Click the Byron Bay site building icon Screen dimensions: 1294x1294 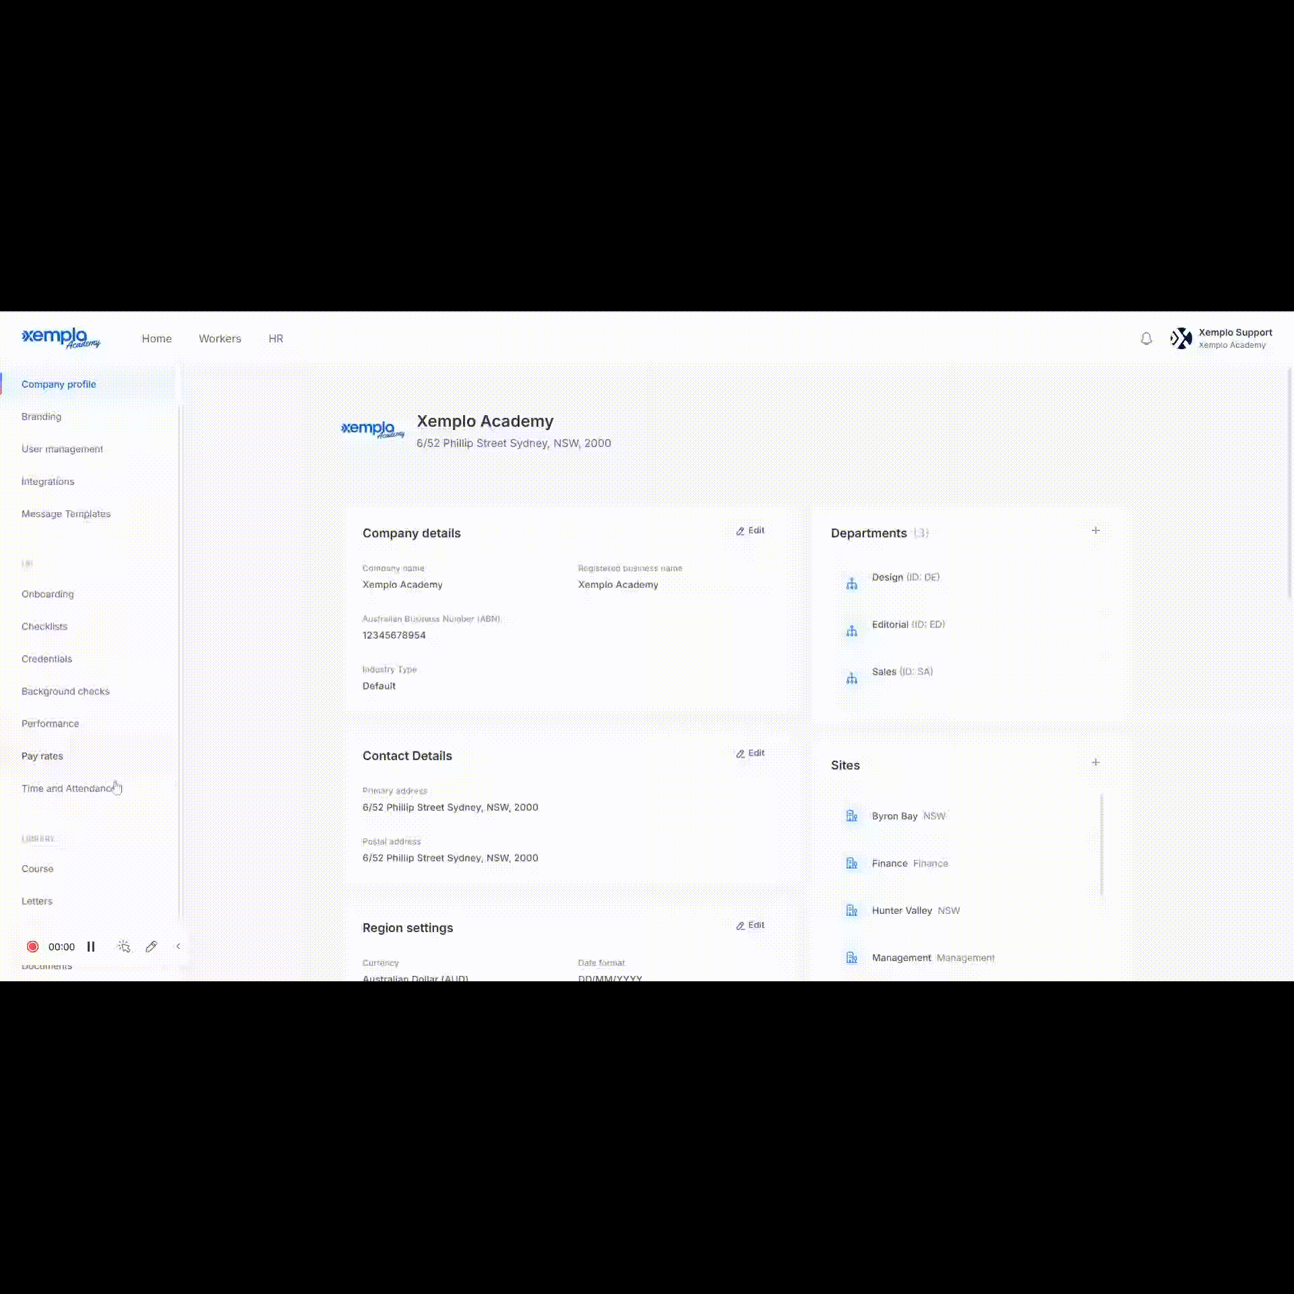852,816
